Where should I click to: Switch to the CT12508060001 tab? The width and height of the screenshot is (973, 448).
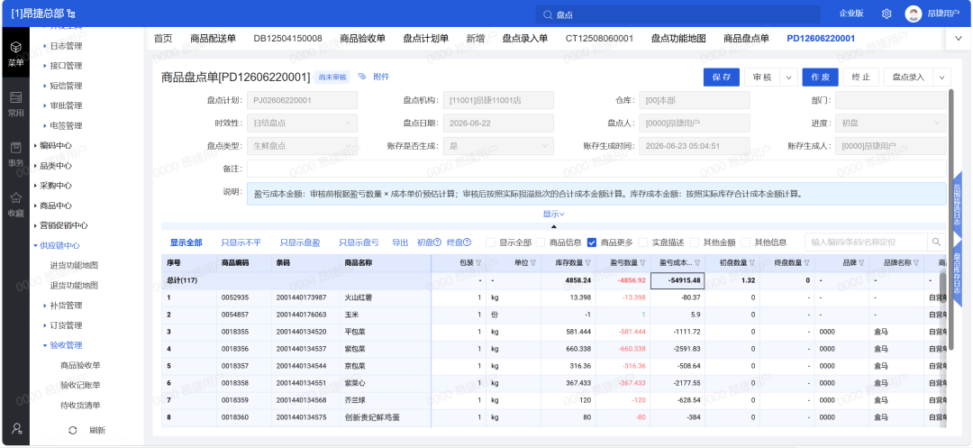point(599,39)
